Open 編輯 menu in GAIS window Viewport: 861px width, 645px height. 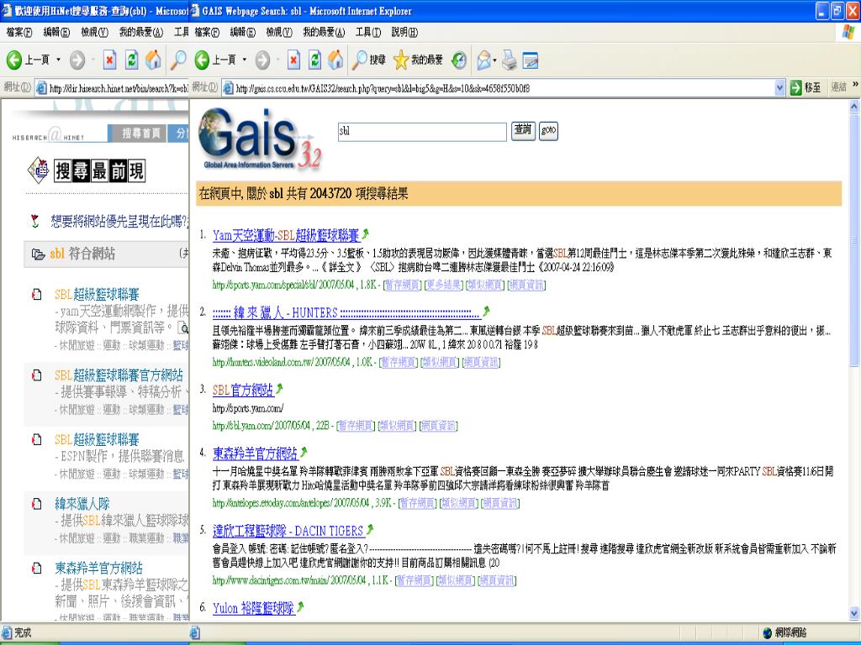pos(242,33)
